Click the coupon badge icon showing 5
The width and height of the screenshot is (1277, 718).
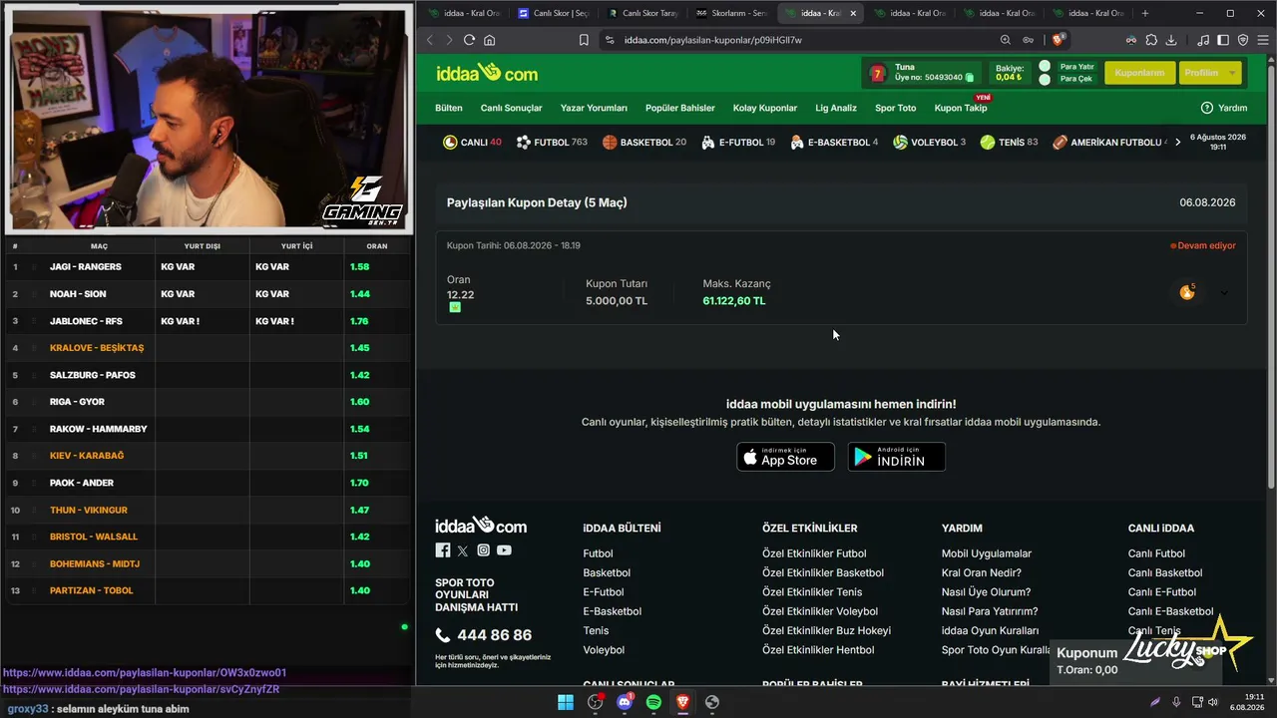[1187, 292]
